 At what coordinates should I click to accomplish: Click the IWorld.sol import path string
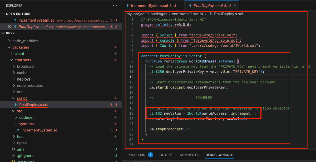(x=224, y=46)
